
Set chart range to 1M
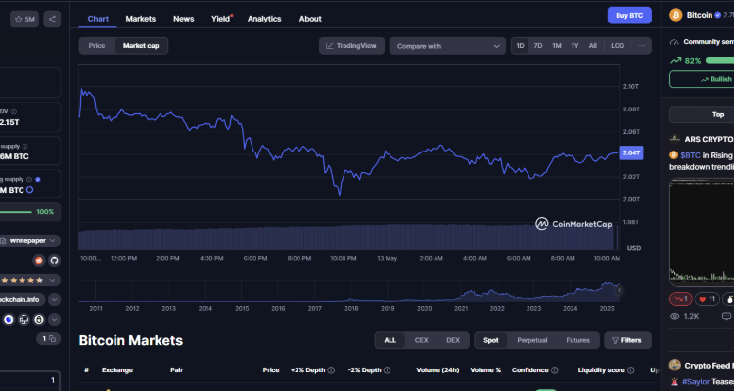click(557, 46)
